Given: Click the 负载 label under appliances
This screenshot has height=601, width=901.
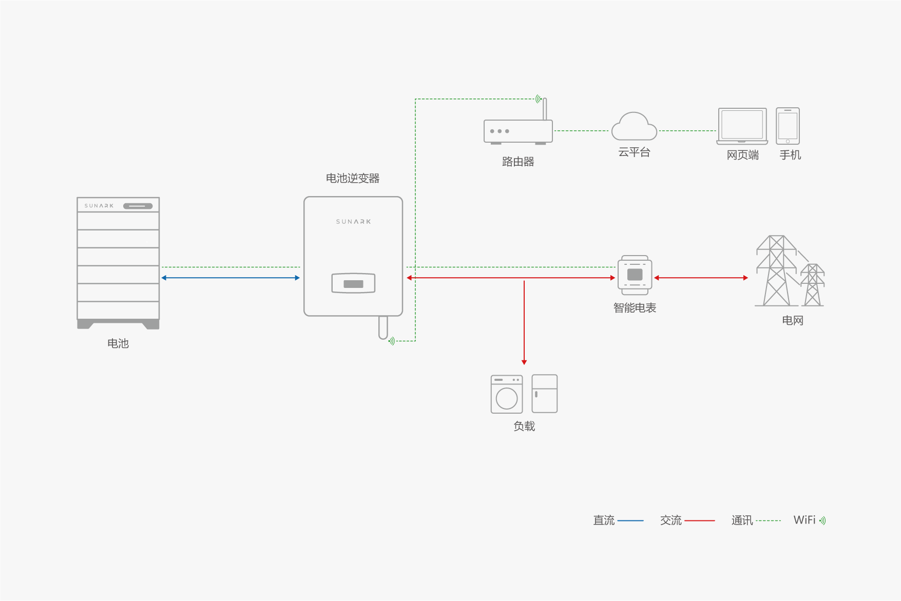Looking at the screenshot, I should 524,426.
